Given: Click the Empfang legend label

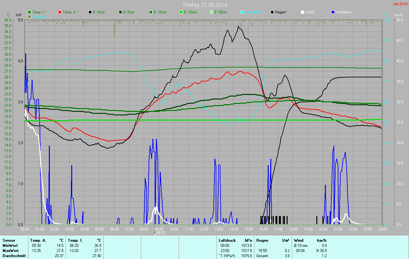Looking at the screenshot, I should click(x=39, y=16).
